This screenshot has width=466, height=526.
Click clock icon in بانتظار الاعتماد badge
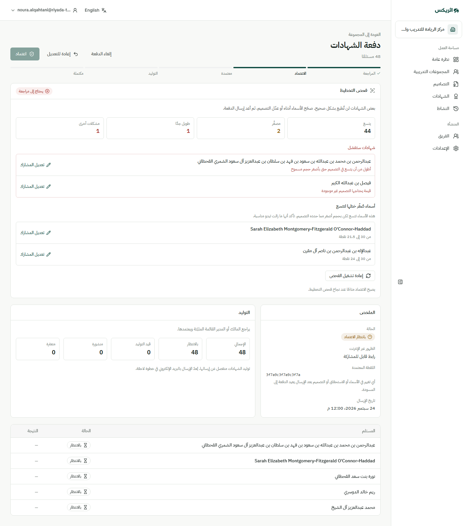click(370, 337)
